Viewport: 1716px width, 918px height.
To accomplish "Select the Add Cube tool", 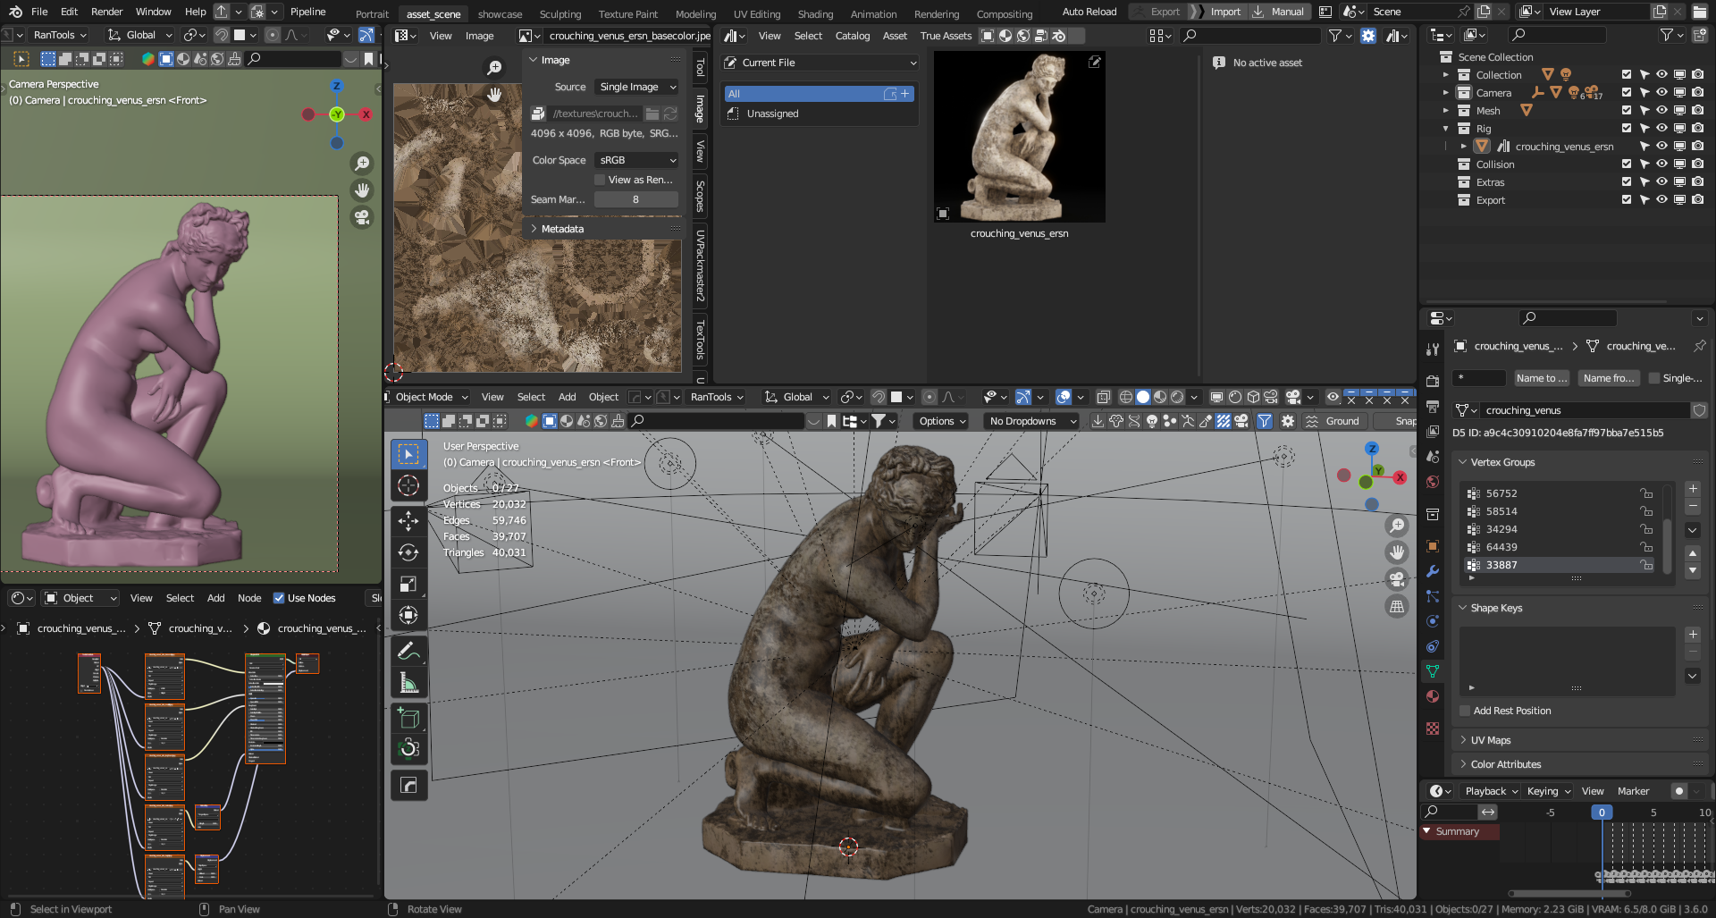I will (408, 718).
